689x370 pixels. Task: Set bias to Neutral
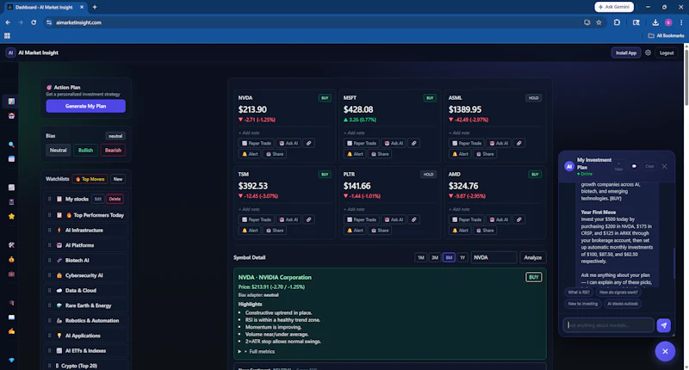[58, 150]
